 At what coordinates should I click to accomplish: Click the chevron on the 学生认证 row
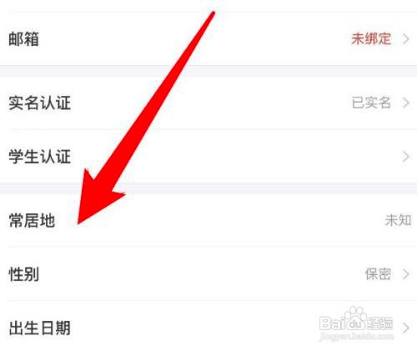(x=406, y=157)
